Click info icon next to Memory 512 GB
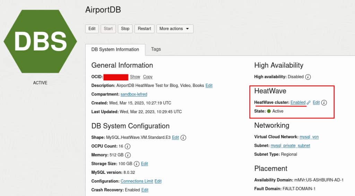Screen dimensions: 355x196 click(128, 155)
